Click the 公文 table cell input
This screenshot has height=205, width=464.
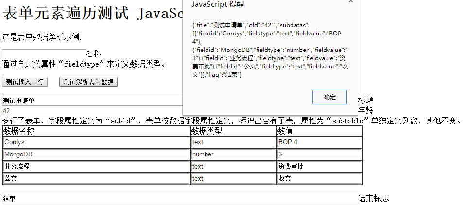(x=97, y=178)
